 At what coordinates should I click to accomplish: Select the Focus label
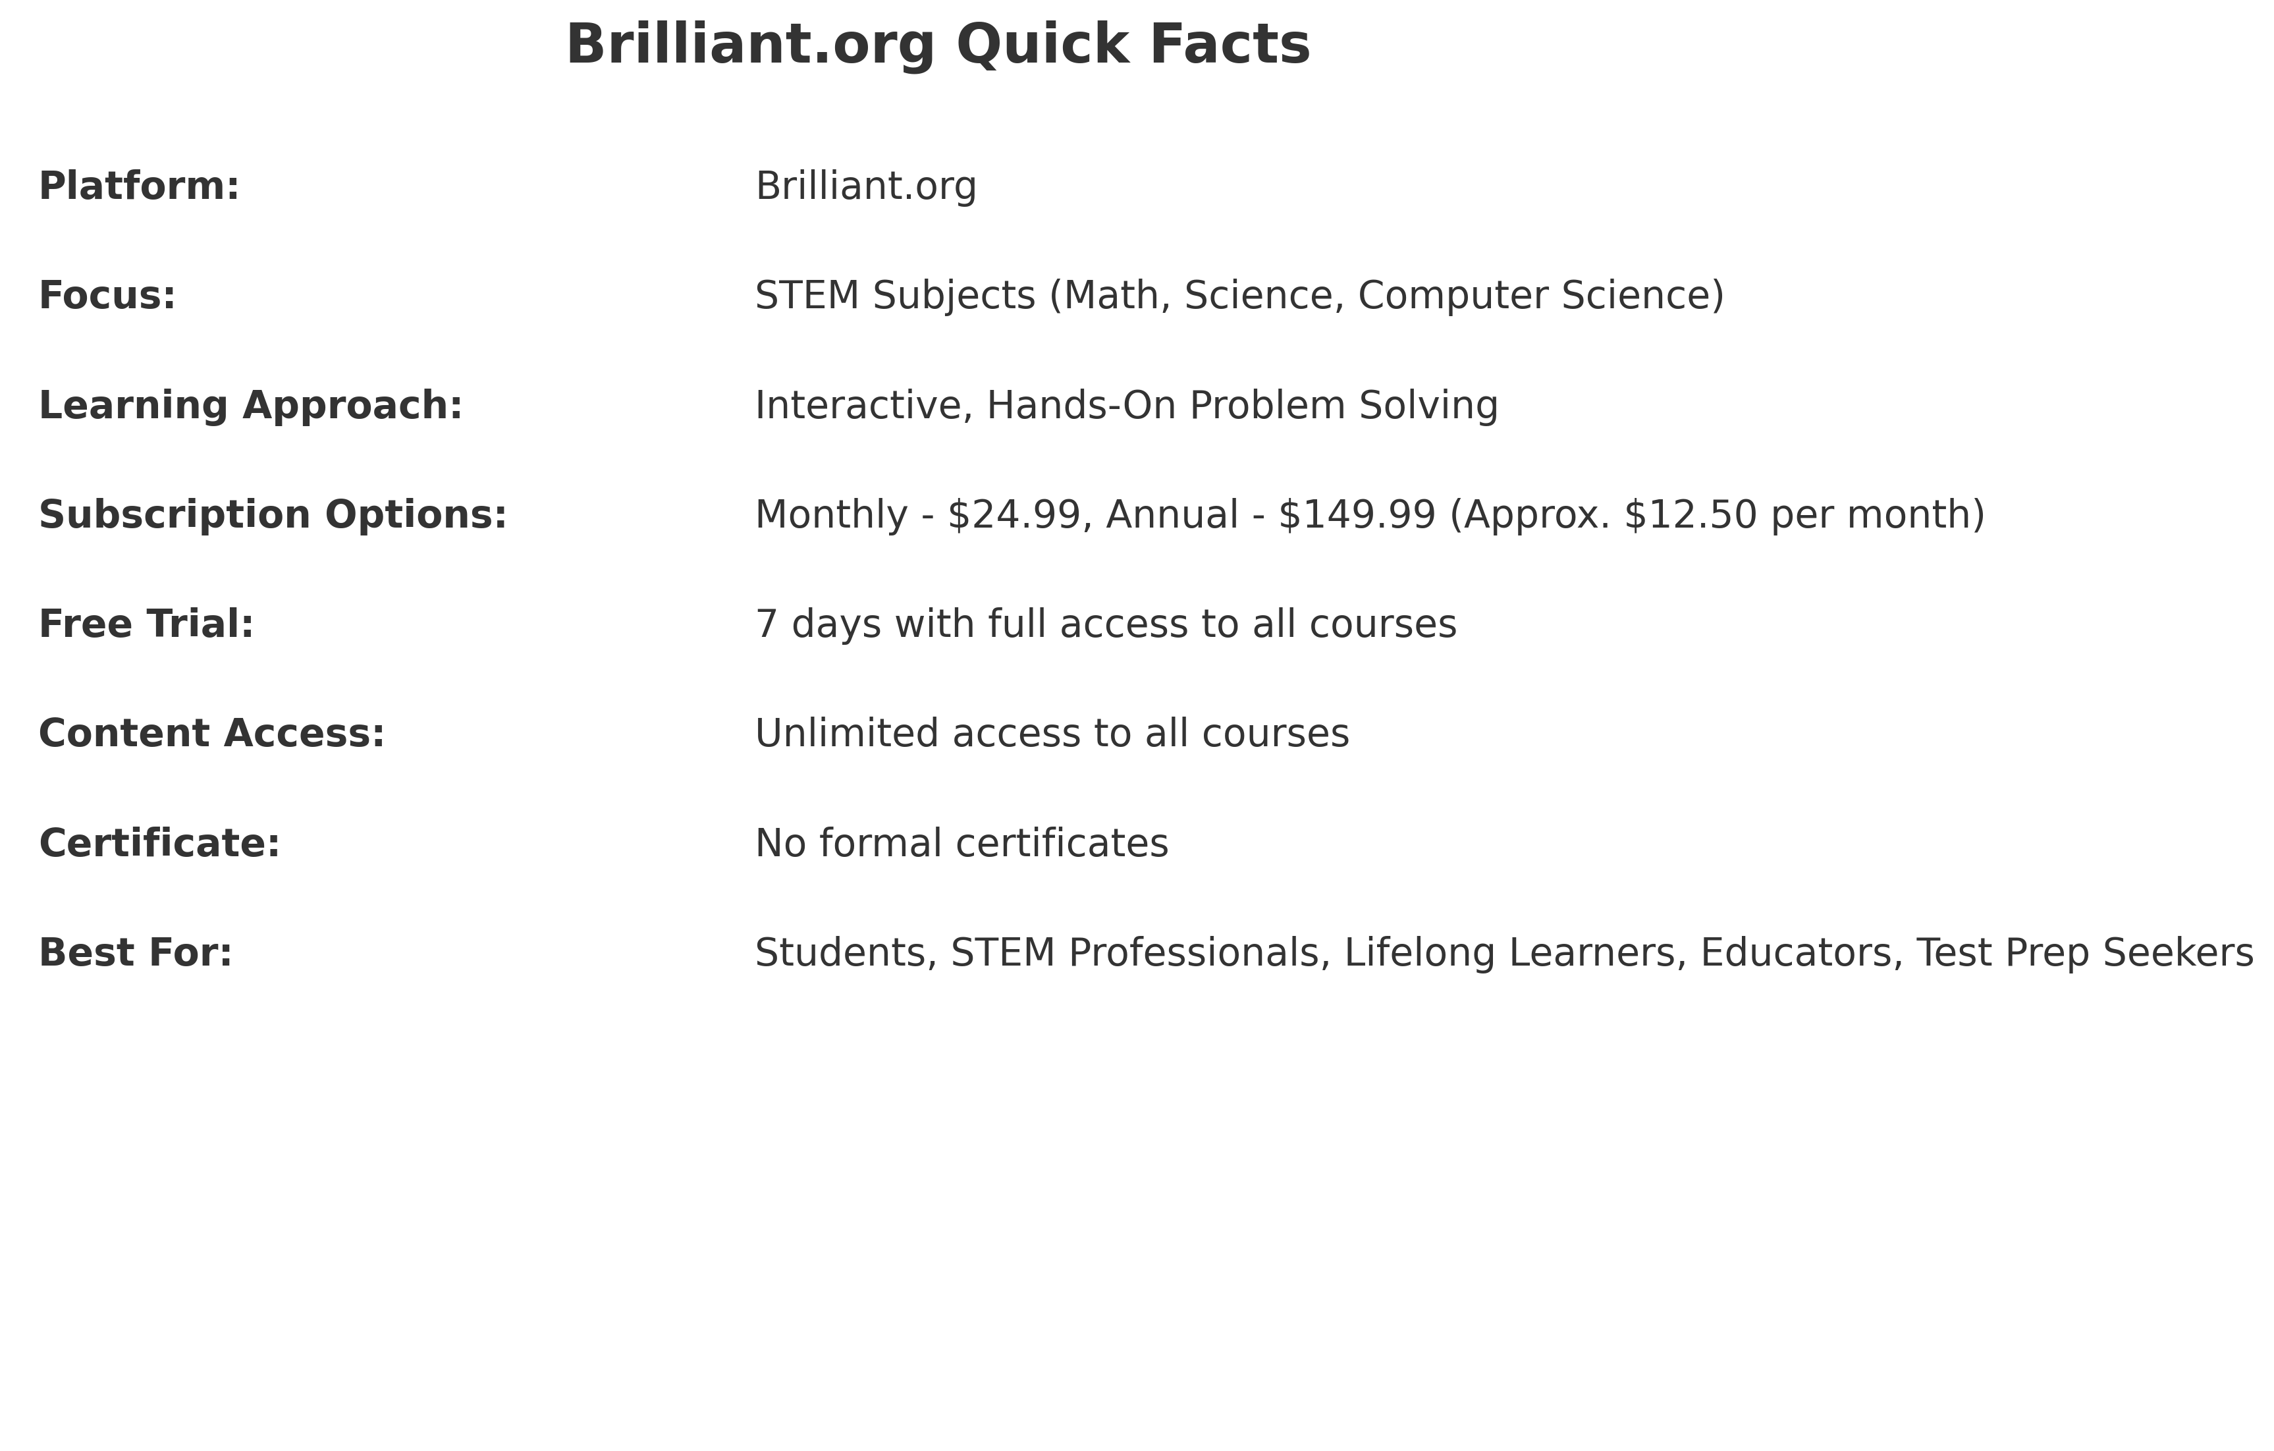[x=107, y=296]
